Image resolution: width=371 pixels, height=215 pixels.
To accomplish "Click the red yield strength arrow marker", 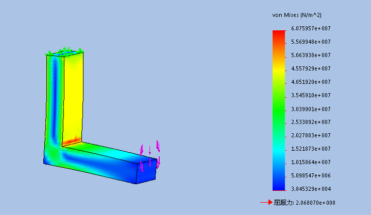I will click(x=266, y=202).
